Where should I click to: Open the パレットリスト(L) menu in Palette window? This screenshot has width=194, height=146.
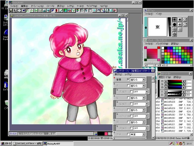162,44
